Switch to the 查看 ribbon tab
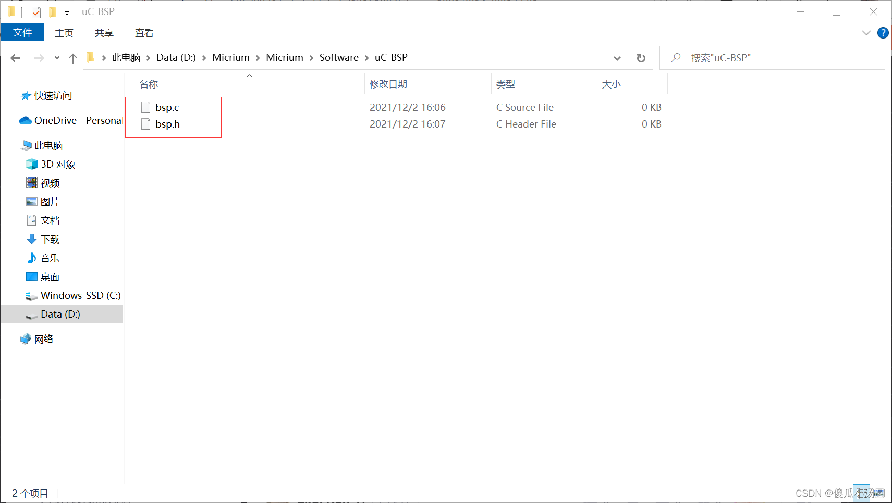The image size is (892, 503). [x=144, y=33]
